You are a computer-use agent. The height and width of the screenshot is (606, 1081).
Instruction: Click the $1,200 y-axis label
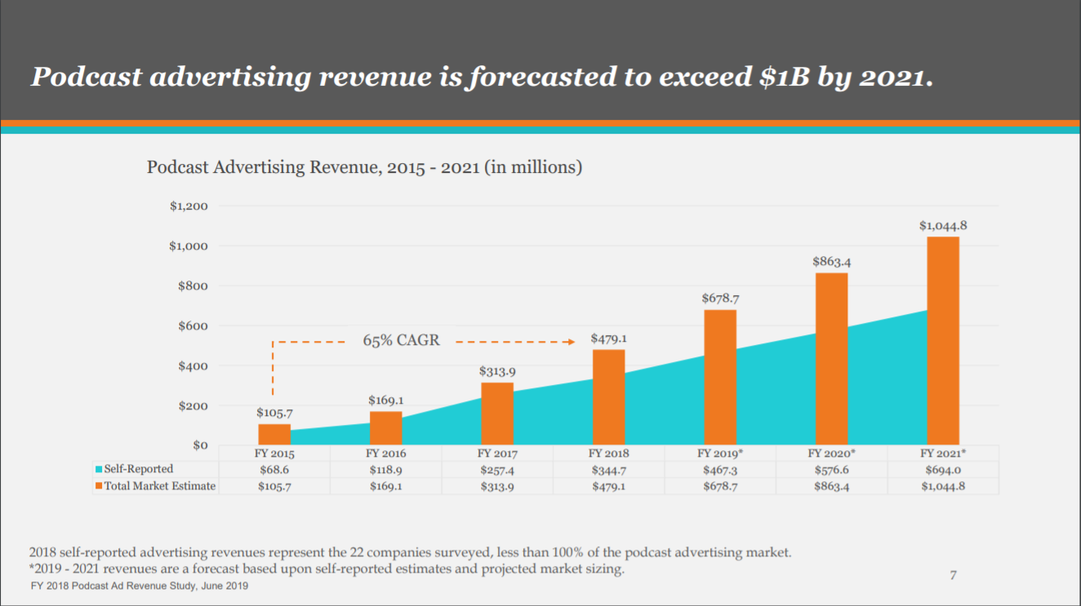pyautogui.click(x=189, y=206)
